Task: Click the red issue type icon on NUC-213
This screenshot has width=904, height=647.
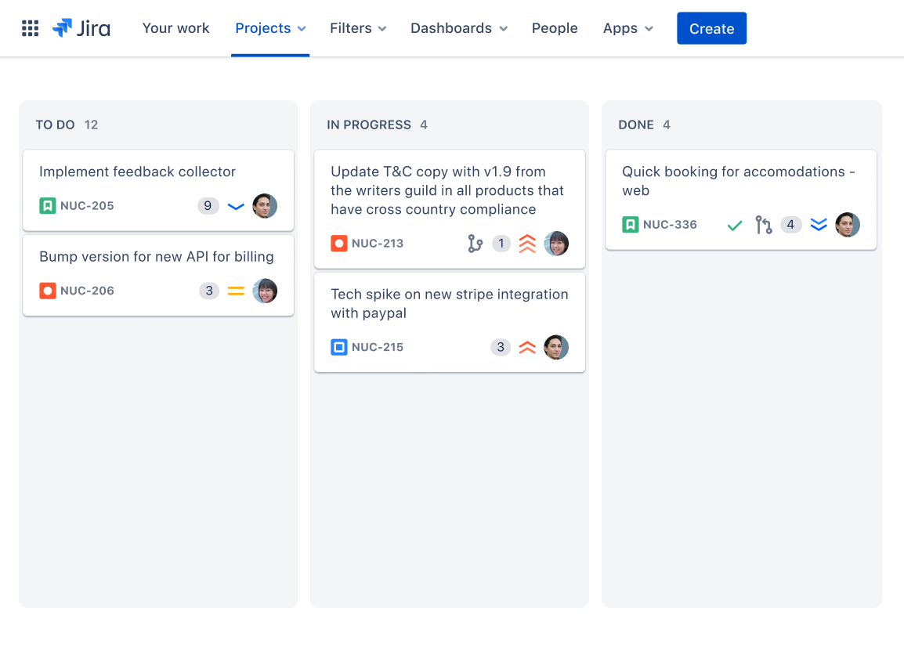Action: click(338, 243)
